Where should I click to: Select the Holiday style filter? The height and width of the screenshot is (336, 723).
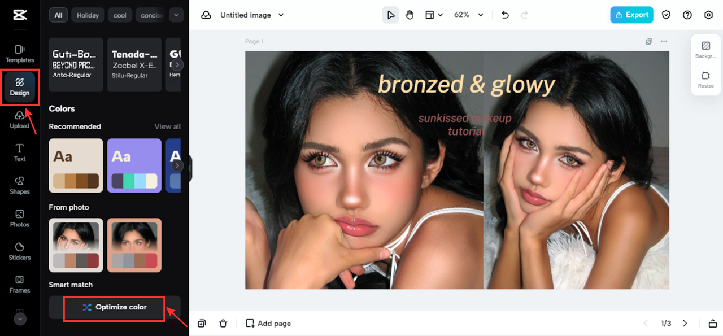pos(88,15)
